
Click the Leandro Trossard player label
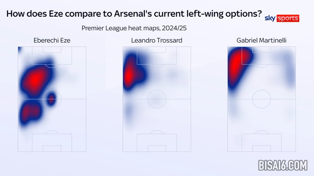tap(157, 40)
